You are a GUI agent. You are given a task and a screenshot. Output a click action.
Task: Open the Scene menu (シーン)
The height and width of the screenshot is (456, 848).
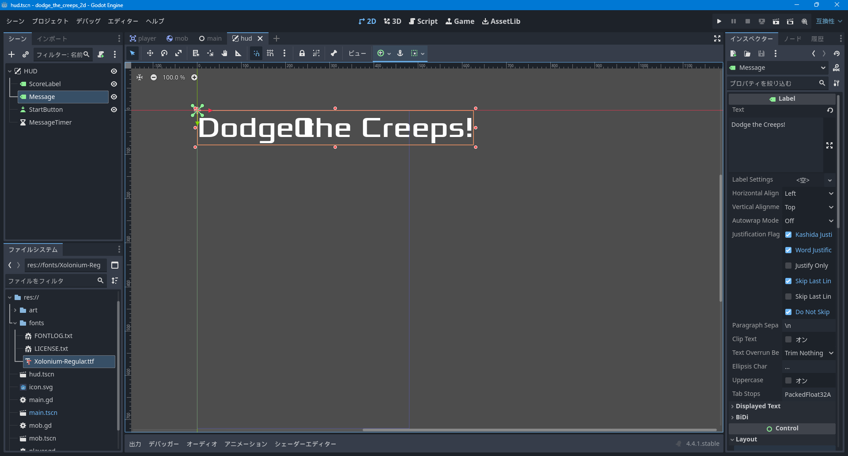tap(15, 21)
